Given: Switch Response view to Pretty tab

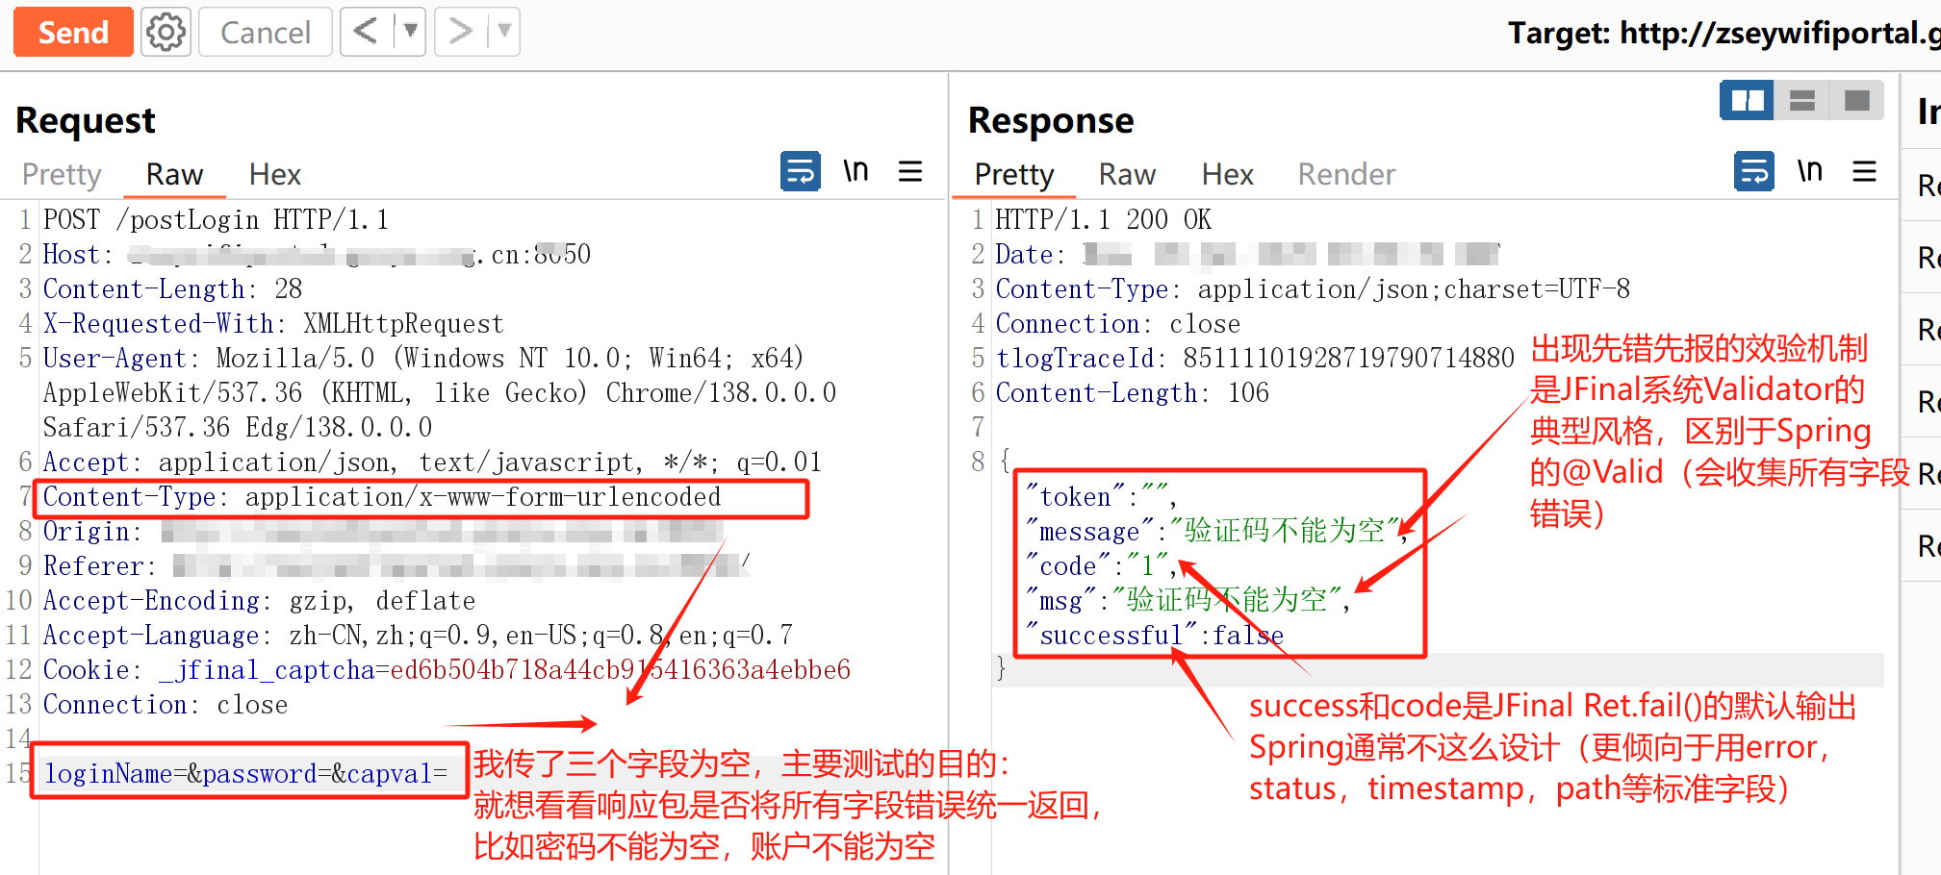Looking at the screenshot, I should click(x=1014, y=174).
